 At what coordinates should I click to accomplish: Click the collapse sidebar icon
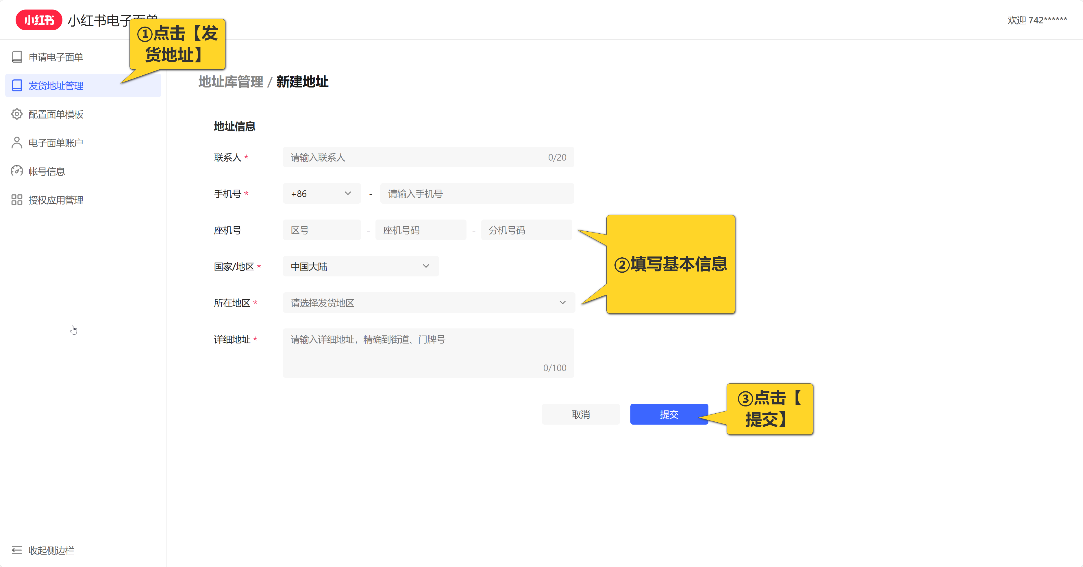[17, 550]
